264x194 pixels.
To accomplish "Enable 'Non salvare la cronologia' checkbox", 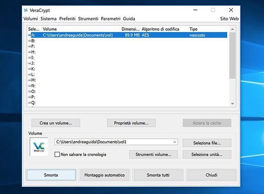I will (x=57, y=155).
